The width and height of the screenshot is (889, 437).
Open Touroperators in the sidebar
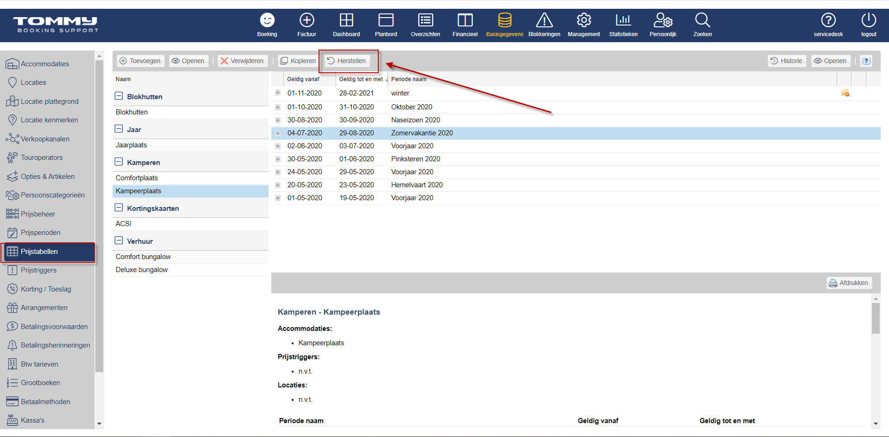click(48, 158)
